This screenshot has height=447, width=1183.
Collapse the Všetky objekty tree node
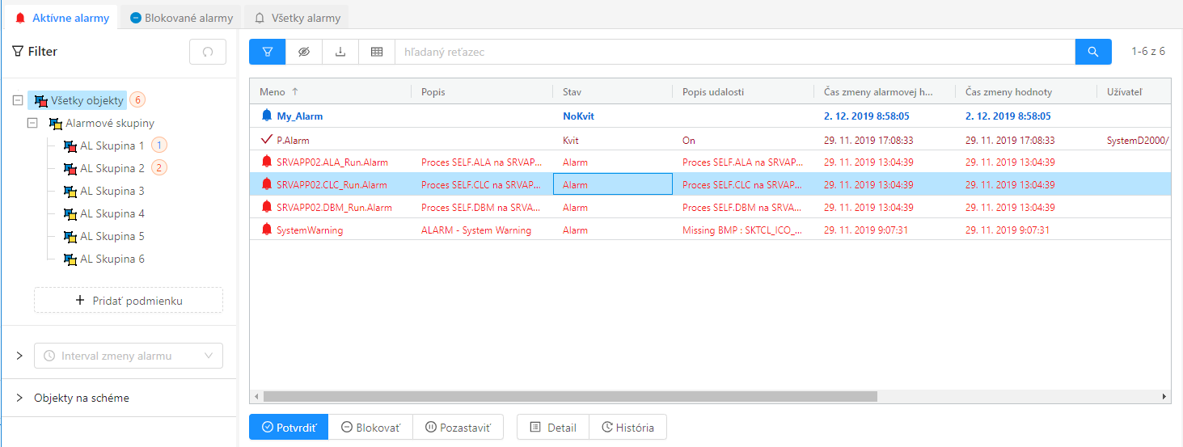pyautogui.click(x=18, y=101)
